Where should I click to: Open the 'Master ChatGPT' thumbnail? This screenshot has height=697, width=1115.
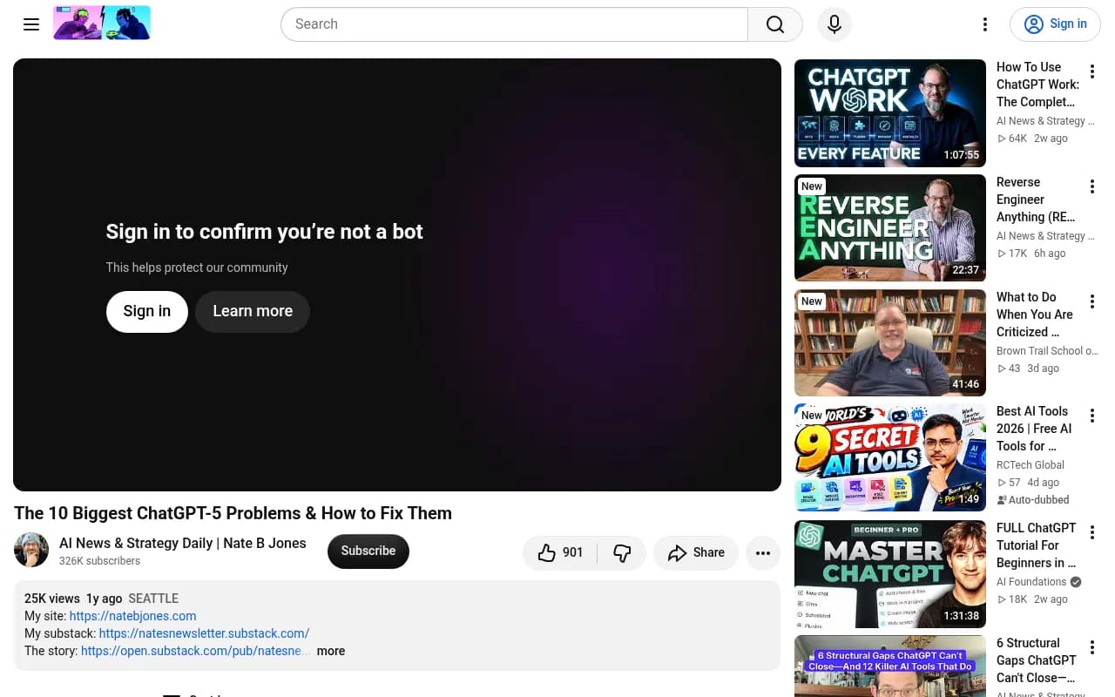(x=890, y=574)
